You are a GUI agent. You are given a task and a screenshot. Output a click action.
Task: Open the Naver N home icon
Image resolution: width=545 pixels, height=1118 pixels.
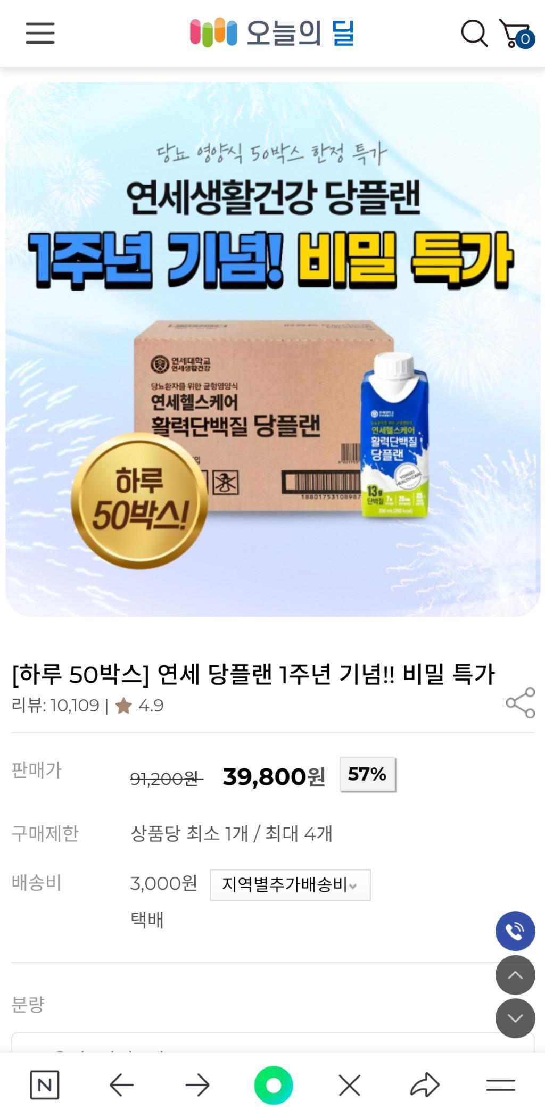(x=45, y=1085)
